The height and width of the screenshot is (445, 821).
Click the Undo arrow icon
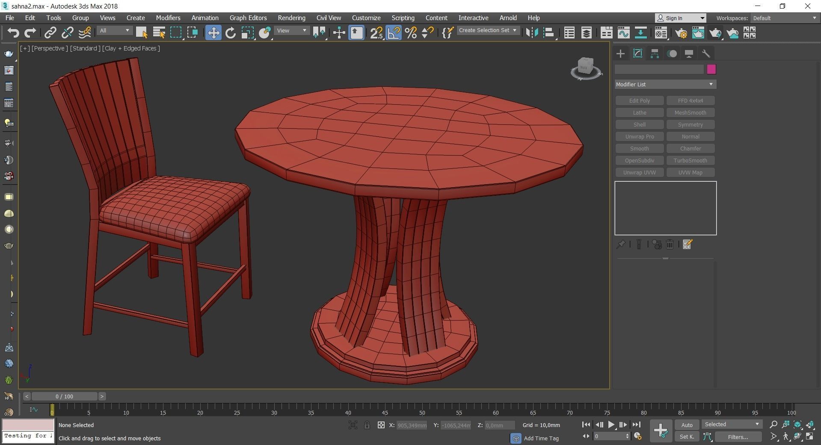[13, 33]
